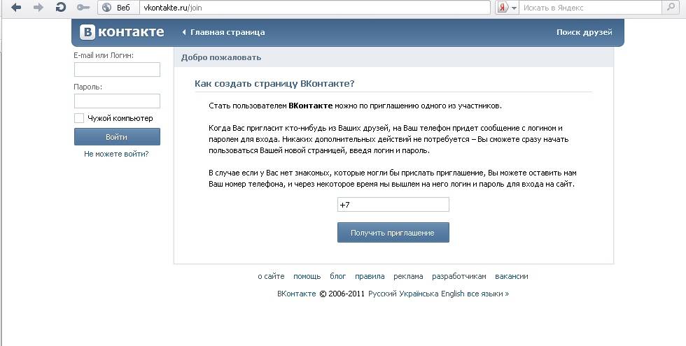Focus the E-mail или Логин field
686x346 pixels.
(x=117, y=70)
